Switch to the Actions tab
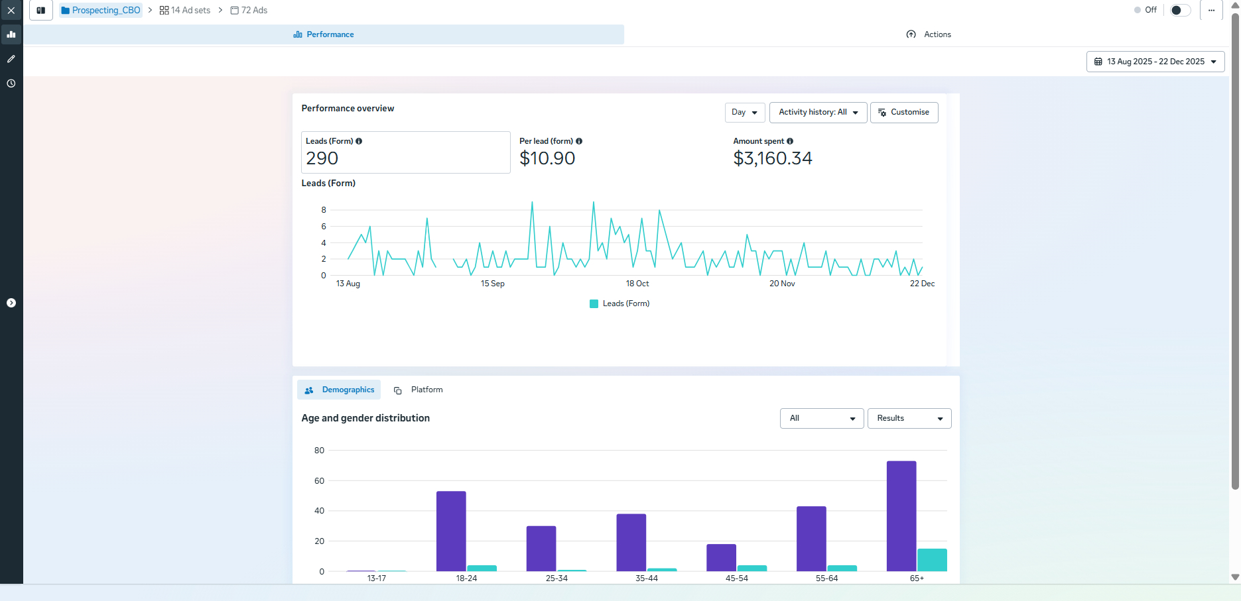Image resolution: width=1241 pixels, height=601 pixels. point(929,34)
